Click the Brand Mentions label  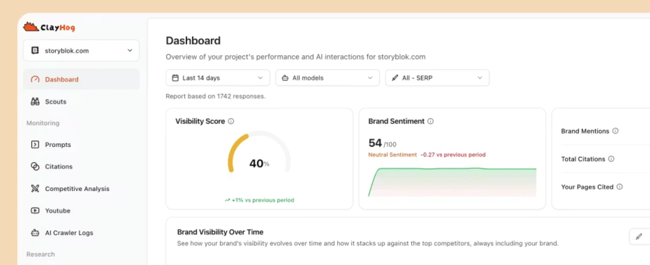click(585, 131)
